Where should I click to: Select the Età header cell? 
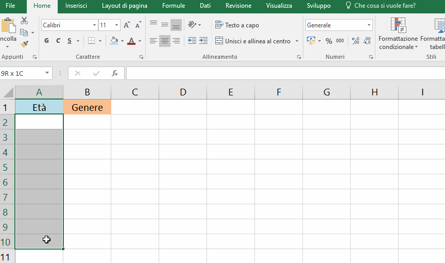[x=39, y=107]
